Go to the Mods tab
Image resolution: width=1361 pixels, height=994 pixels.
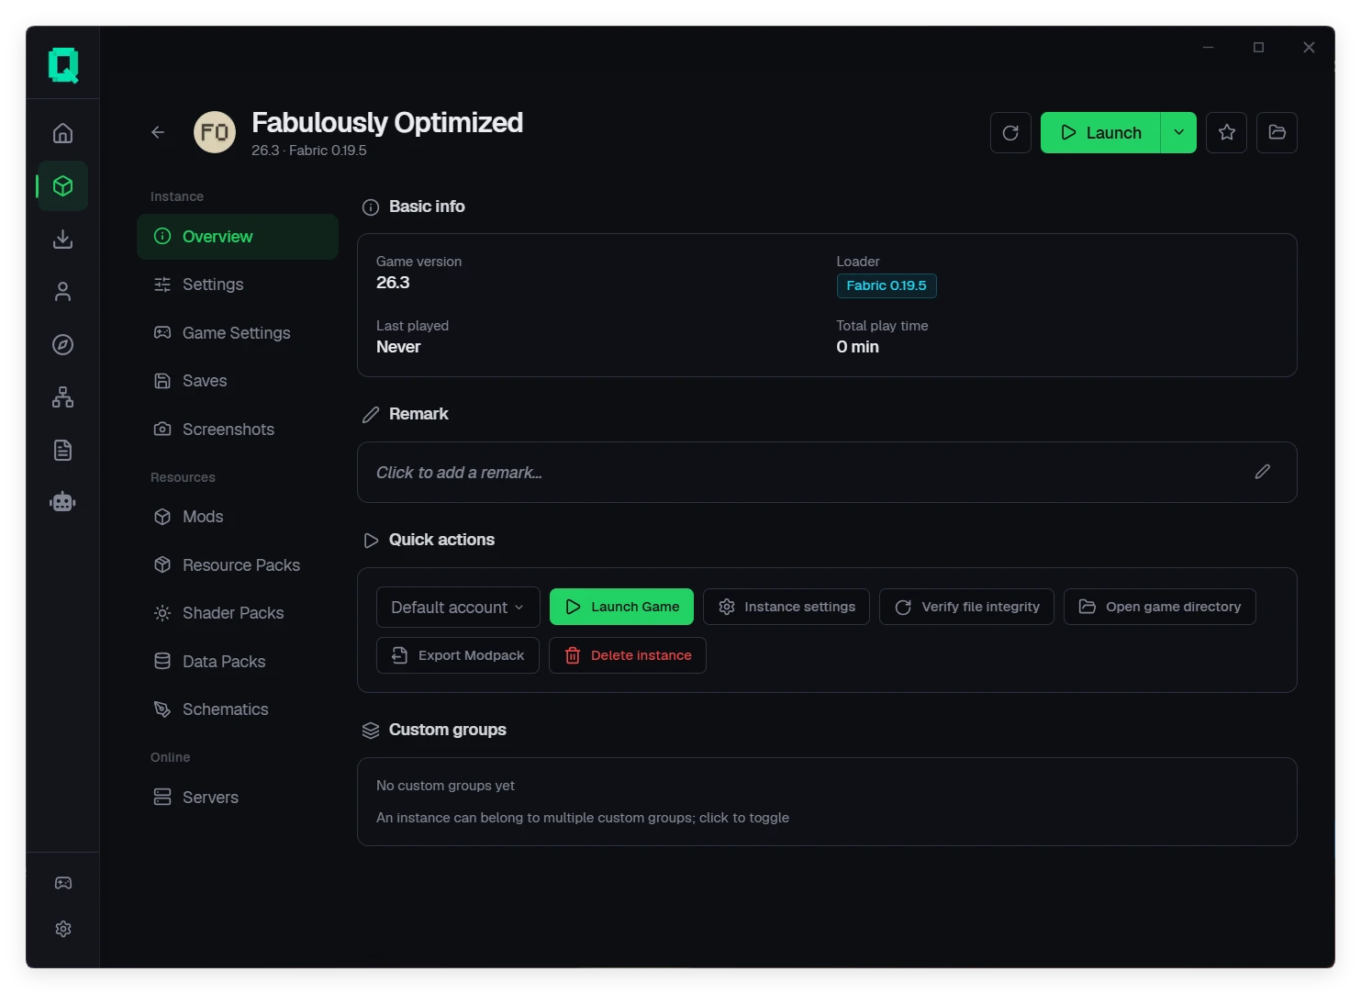pos(238,517)
